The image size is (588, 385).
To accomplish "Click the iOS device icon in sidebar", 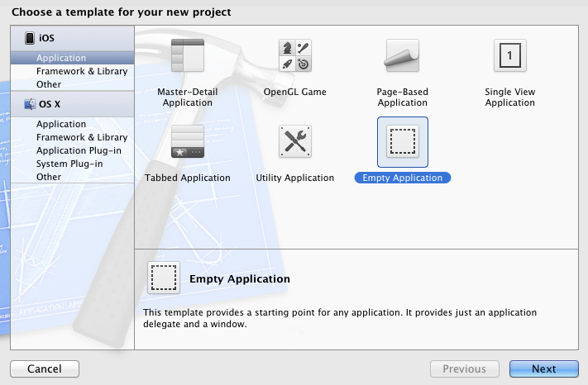I will pos(30,38).
